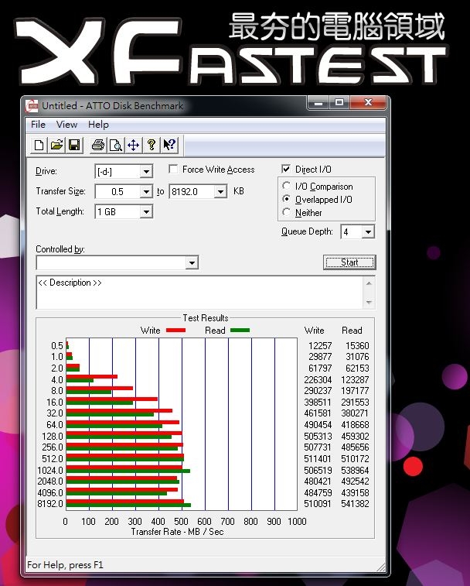Select the I/O Comparison radio button
This screenshot has height=586, width=470.
(288, 187)
